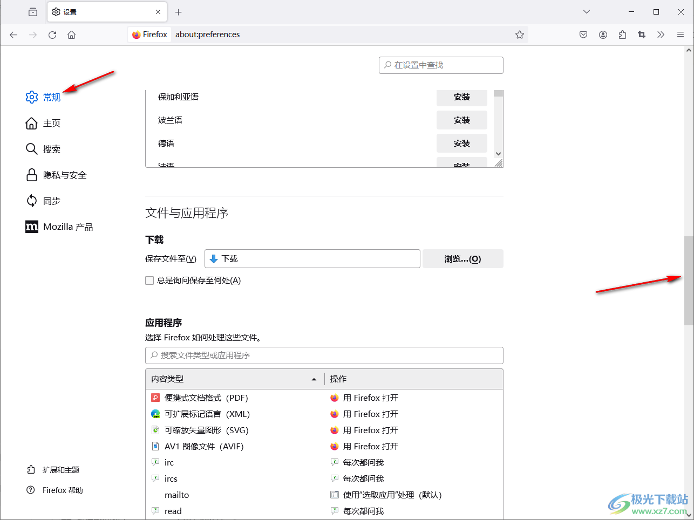
Task: Open the account profile icon
Action: click(x=603, y=35)
